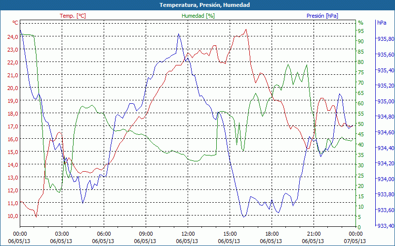Select the blue 'Presión [hPa]' legend label

(x=322, y=16)
